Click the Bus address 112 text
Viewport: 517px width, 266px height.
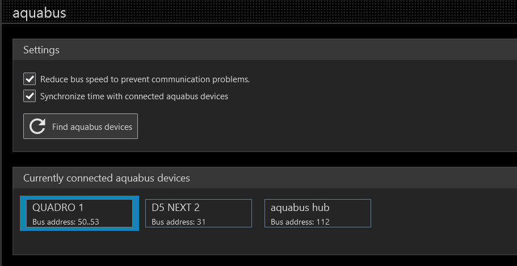click(x=300, y=222)
